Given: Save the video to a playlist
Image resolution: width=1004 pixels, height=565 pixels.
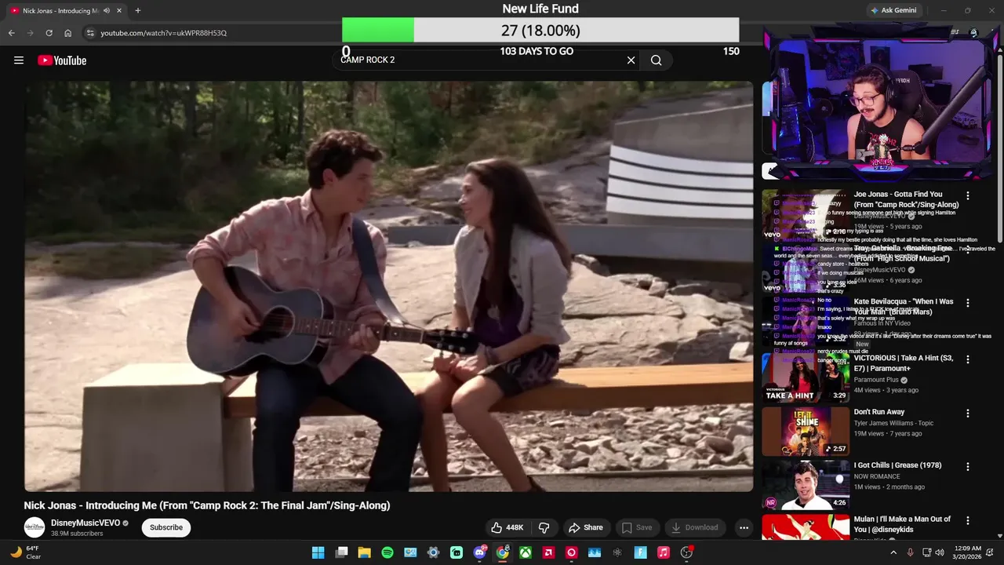Looking at the screenshot, I should pos(636,527).
